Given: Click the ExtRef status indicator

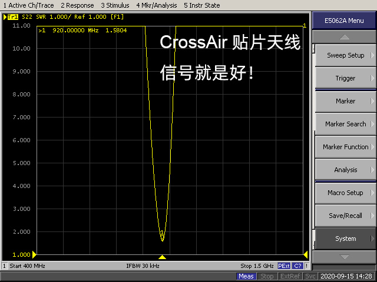Looking at the screenshot, I should click(290, 276).
